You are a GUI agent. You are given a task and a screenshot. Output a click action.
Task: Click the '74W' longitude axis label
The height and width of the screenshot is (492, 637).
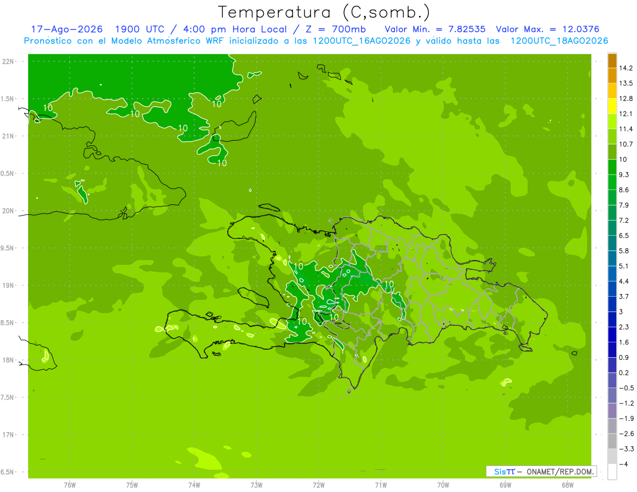(194, 485)
